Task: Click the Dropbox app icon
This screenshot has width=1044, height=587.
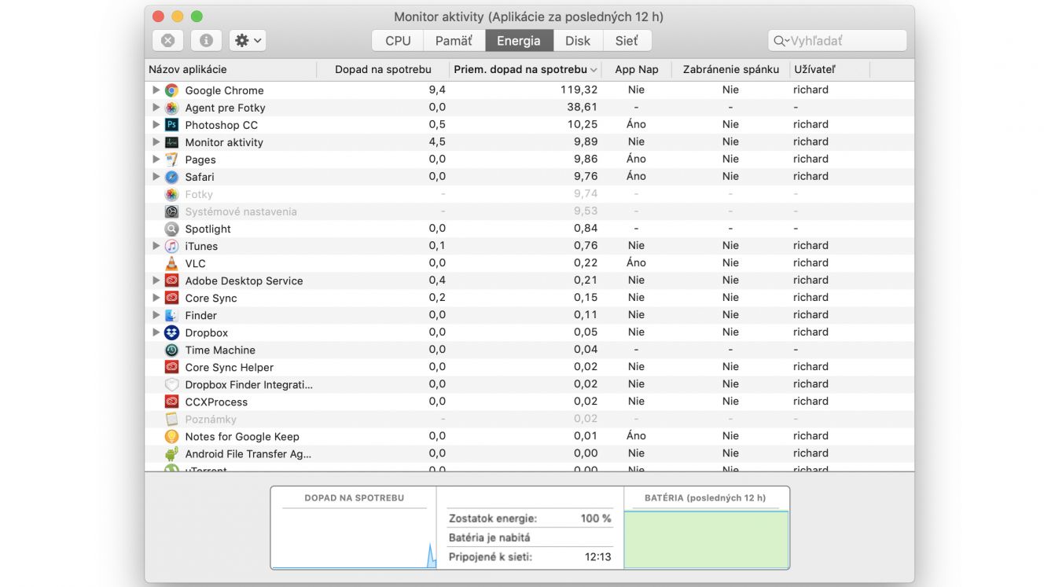Action: click(171, 332)
